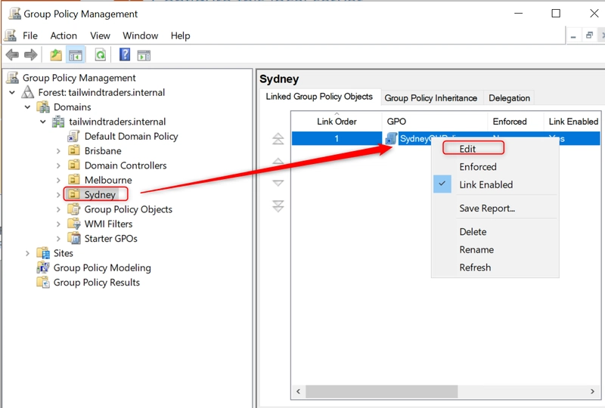This screenshot has height=408, width=605.
Task: Choose Rename from the context menu
Action: (x=476, y=249)
